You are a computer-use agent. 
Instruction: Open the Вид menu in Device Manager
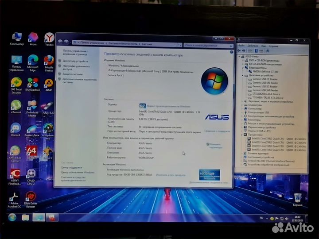coord(264,46)
